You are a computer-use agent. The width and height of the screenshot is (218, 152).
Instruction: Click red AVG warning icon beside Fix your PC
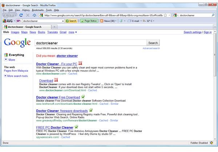80,63
